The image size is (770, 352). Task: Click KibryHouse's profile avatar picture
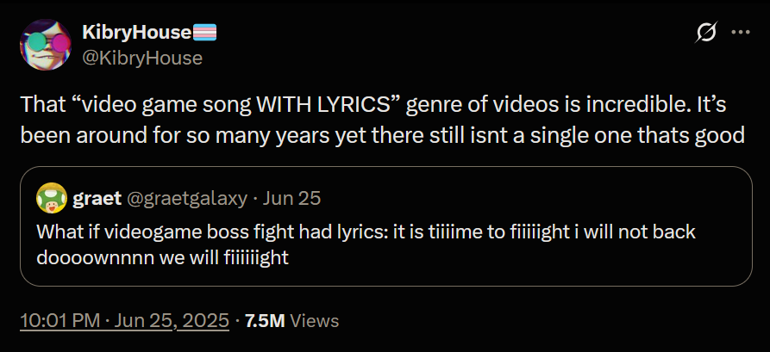(x=46, y=45)
